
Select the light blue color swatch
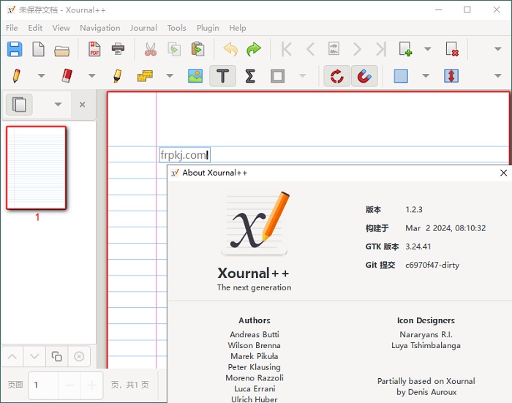click(x=401, y=76)
